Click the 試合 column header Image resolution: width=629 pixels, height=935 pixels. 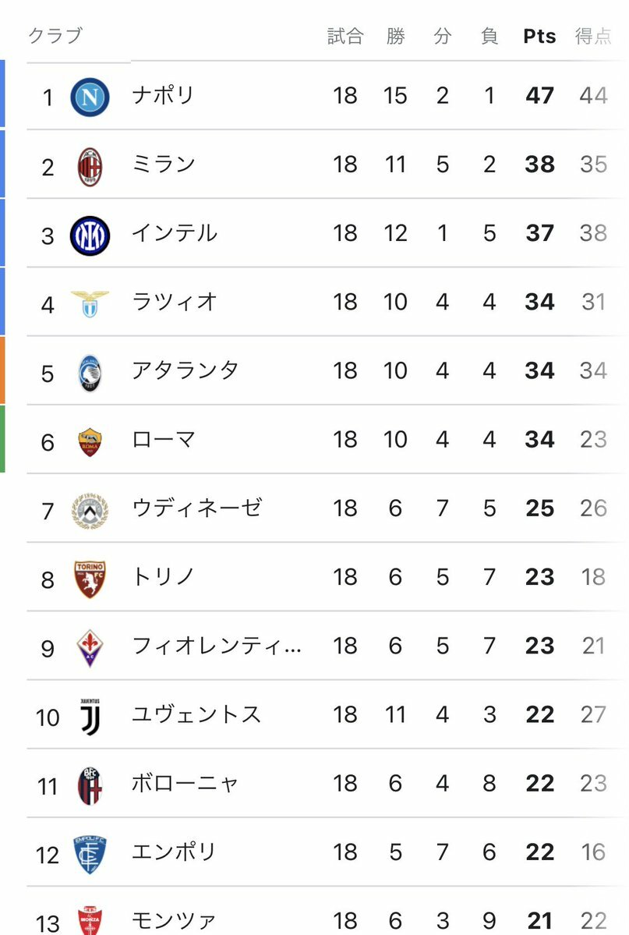click(345, 37)
